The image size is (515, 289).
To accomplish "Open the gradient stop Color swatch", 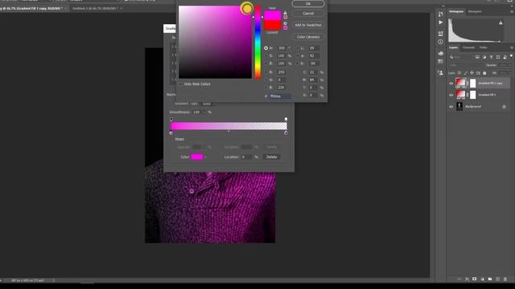I will click(x=196, y=157).
